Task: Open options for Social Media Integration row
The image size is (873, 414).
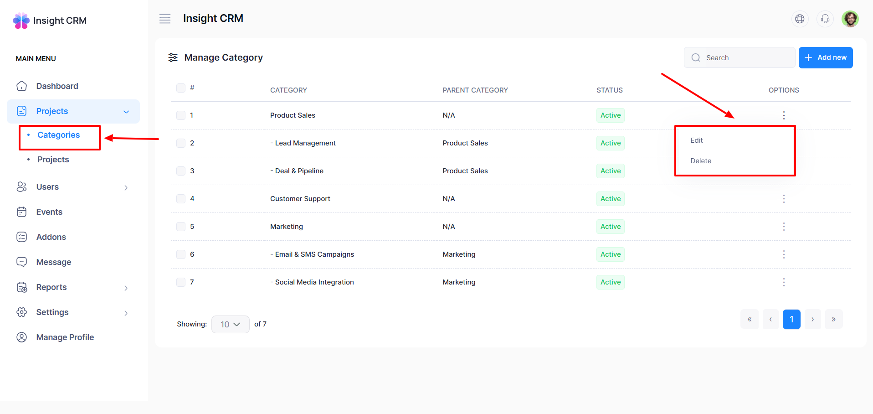Action: tap(784, 282)
